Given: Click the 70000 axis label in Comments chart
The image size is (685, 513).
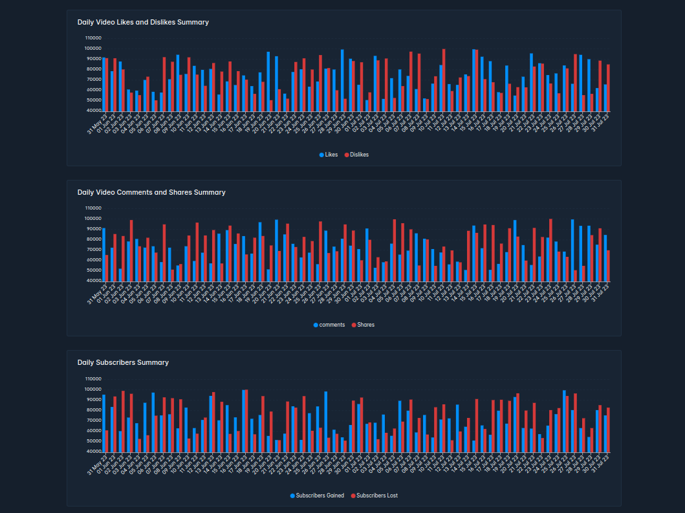Looking at the screenshot, I should point(94,250).
